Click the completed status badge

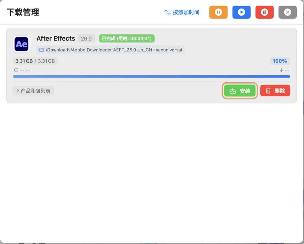click(127, 38)
